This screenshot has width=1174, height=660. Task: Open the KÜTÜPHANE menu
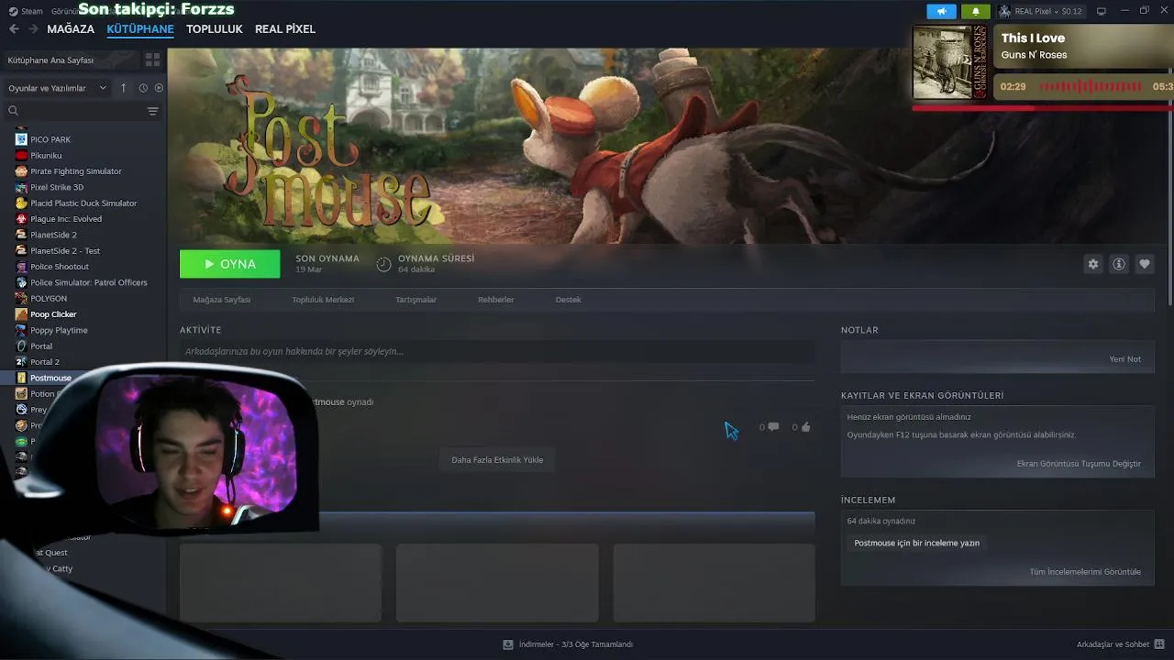point(140,28)
